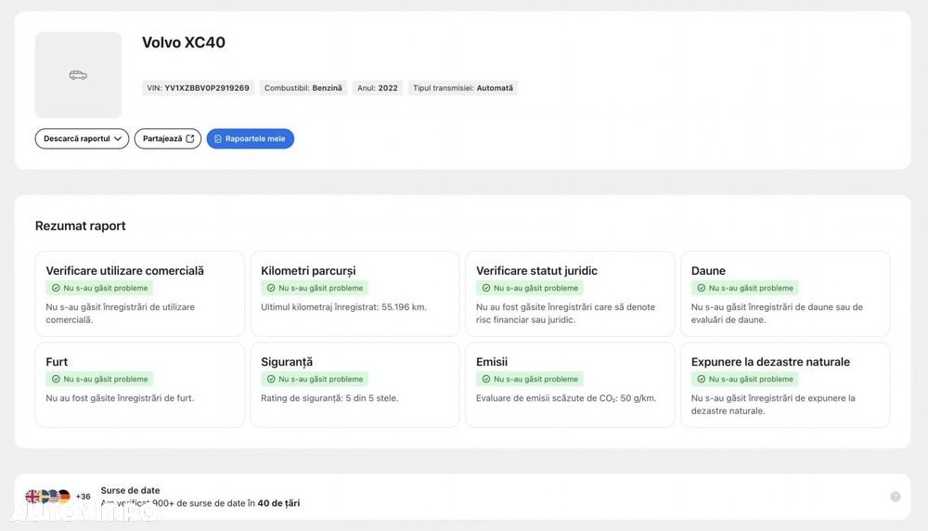Click the Surse de date heading
This screenshot has width=928, height=531.
tap(130, 490)
